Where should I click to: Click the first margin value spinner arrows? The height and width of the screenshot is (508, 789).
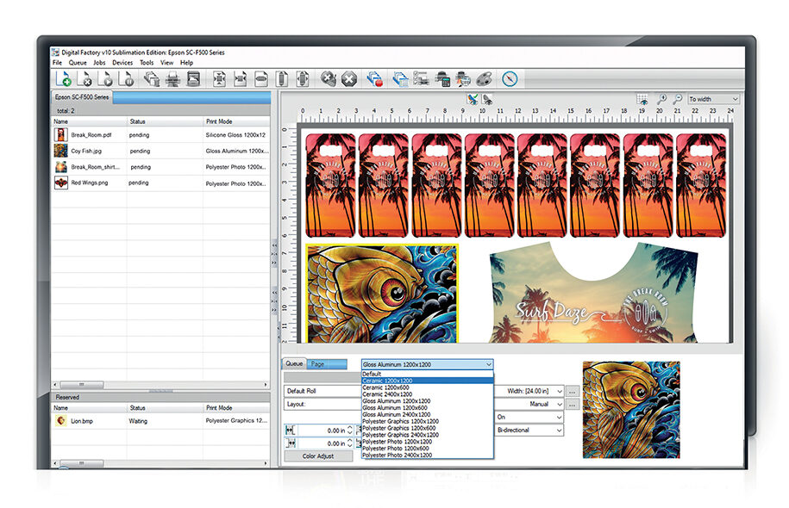click(x=350, y=431)
